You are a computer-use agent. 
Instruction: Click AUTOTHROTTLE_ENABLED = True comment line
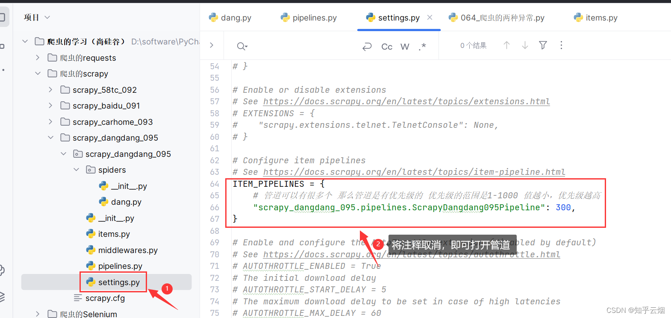pyautogui.click(x=307, y=266)
